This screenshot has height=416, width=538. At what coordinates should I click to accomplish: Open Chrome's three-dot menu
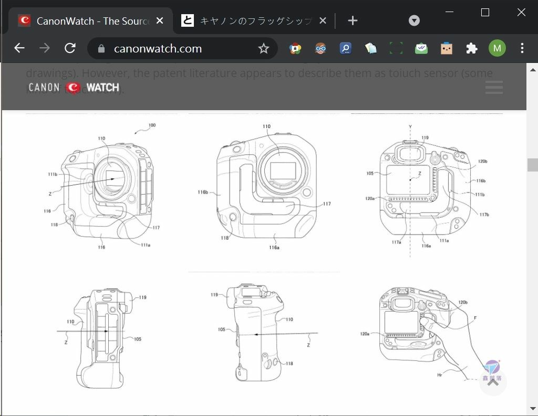coord(522,48)
